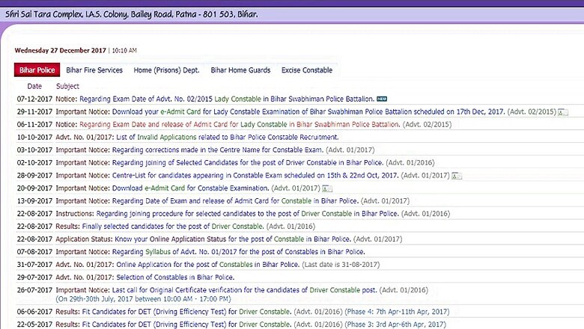584x329 pixels.
Task: Select Home (Prisons) Dept. tab
Action: (x=166, y=70)
